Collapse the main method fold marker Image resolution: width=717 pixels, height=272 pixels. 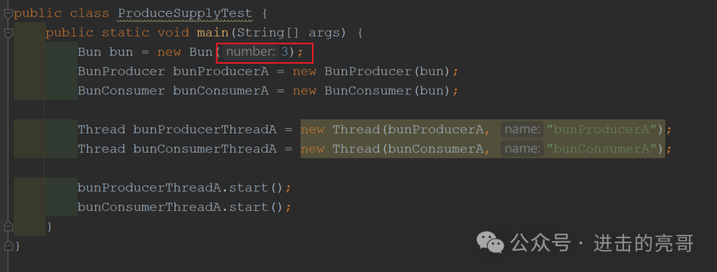coord(7,33)
